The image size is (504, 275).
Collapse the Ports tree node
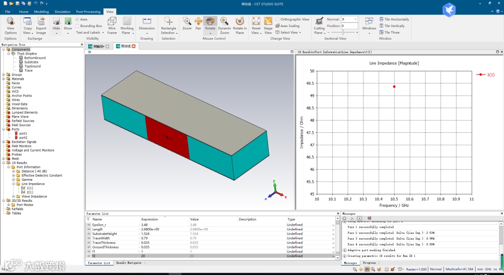4,129
